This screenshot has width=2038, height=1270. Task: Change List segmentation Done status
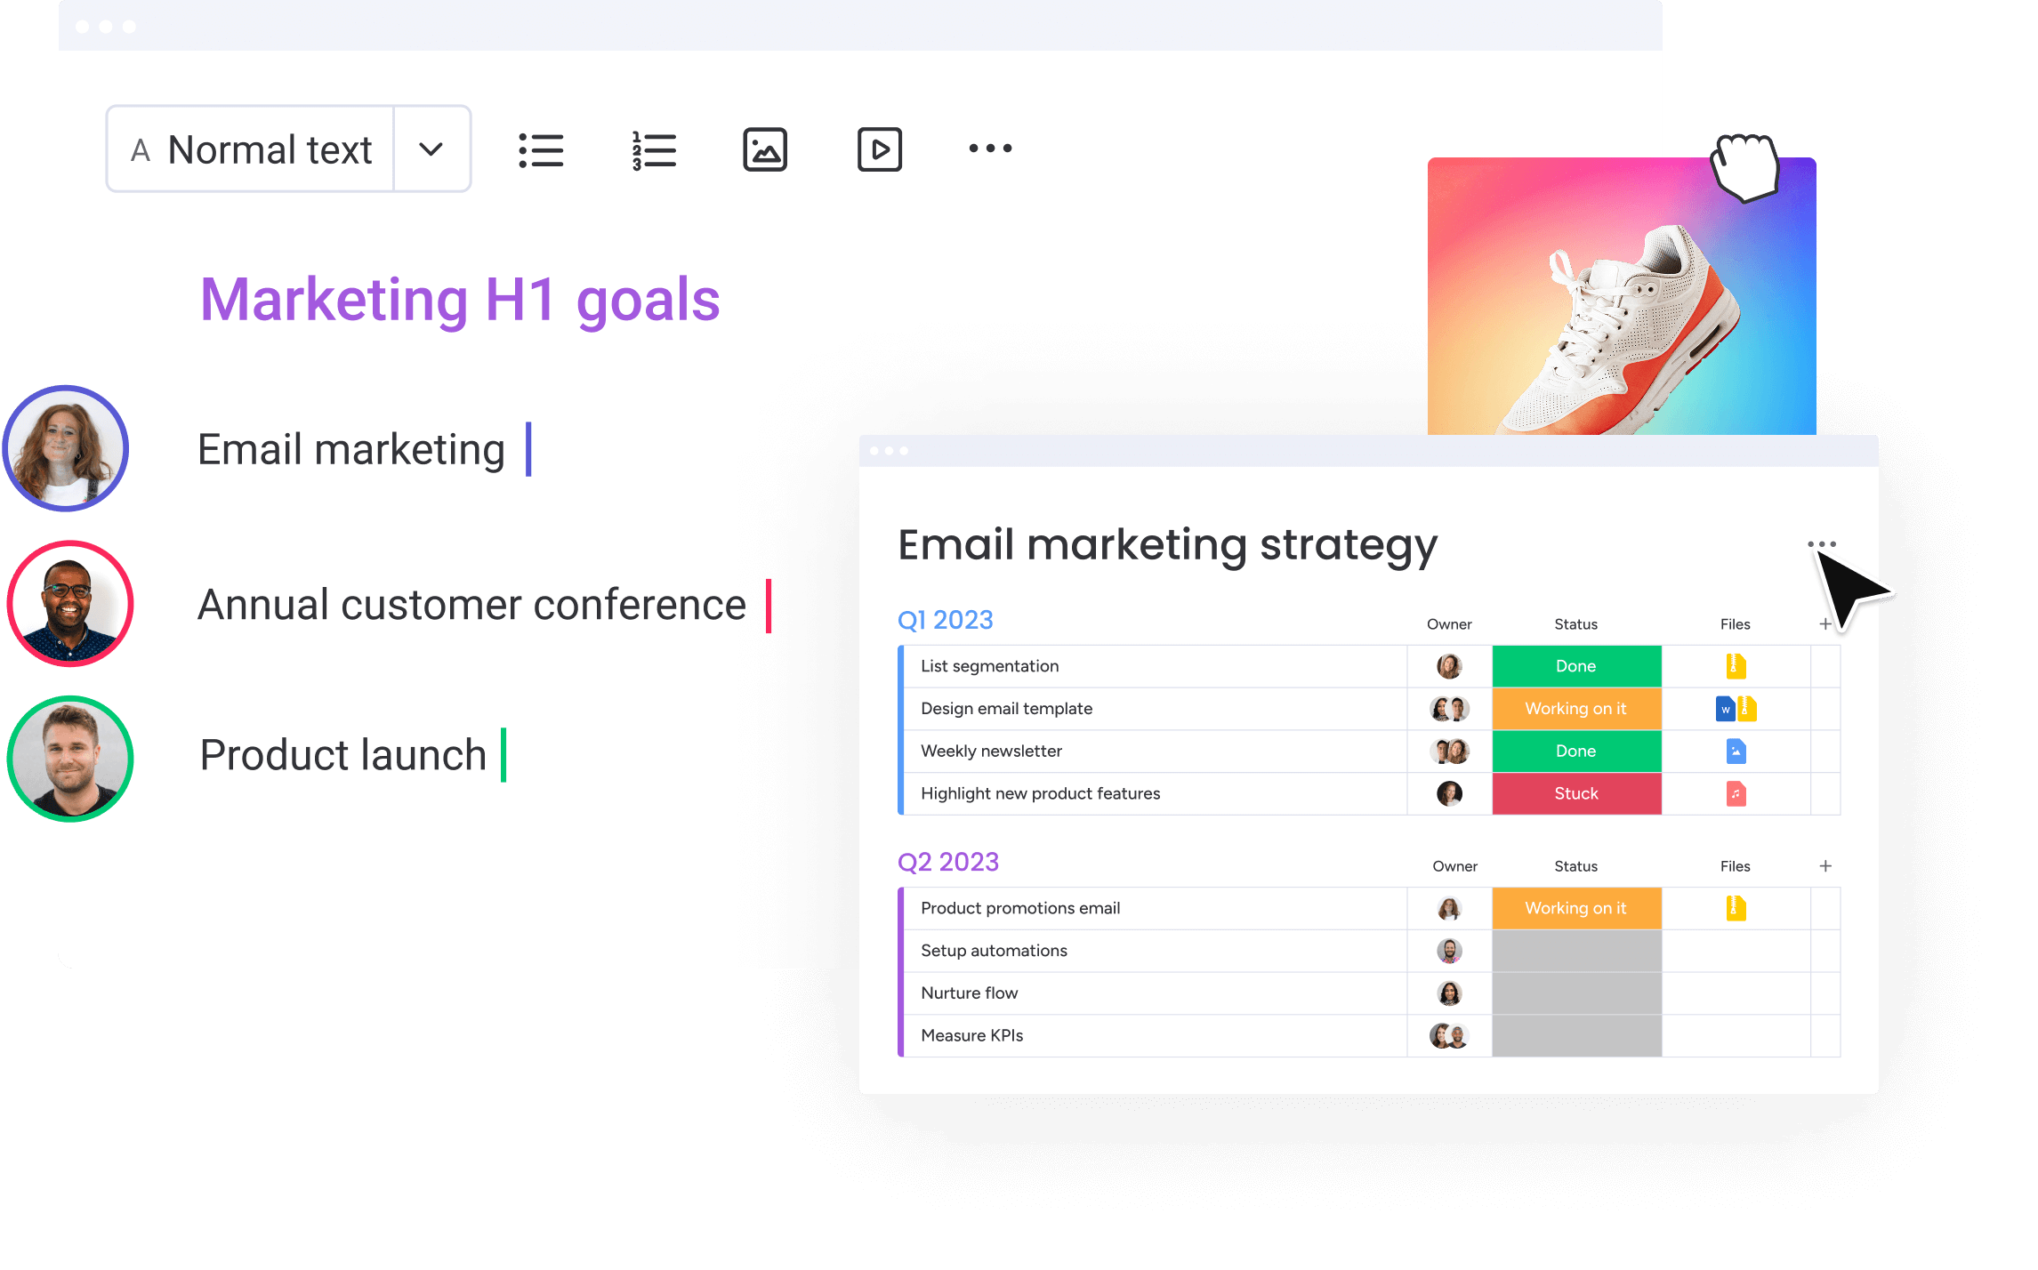click(x=1576, y=666)
